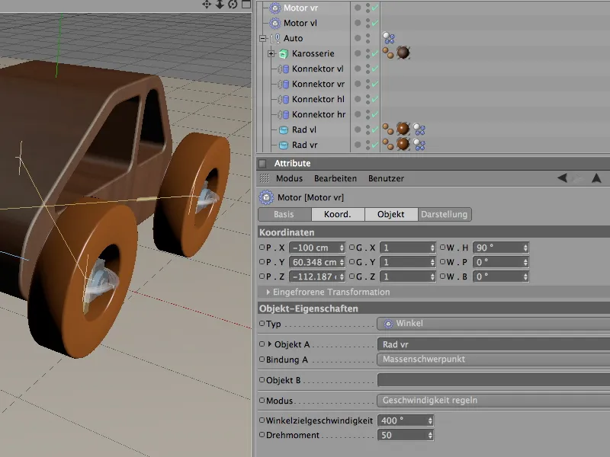
Task: Toggle the green checkmark for Konnektor vl
Action: (x=374, y=69)
